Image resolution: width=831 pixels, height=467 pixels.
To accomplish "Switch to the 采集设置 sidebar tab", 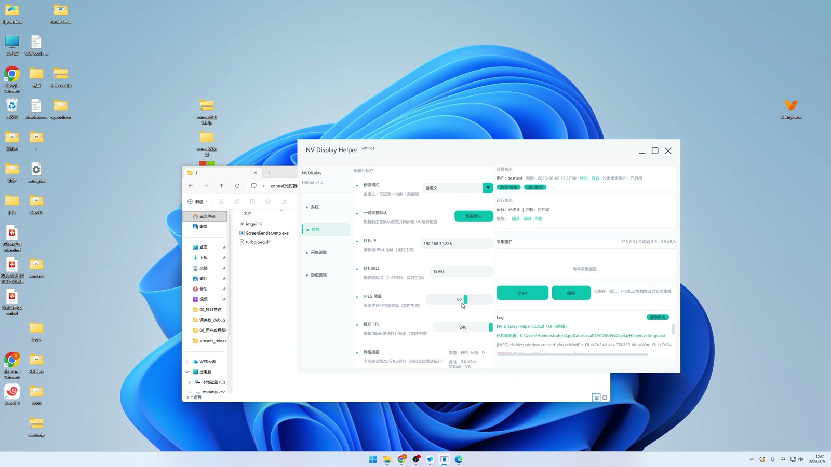I will coord(326,252).
